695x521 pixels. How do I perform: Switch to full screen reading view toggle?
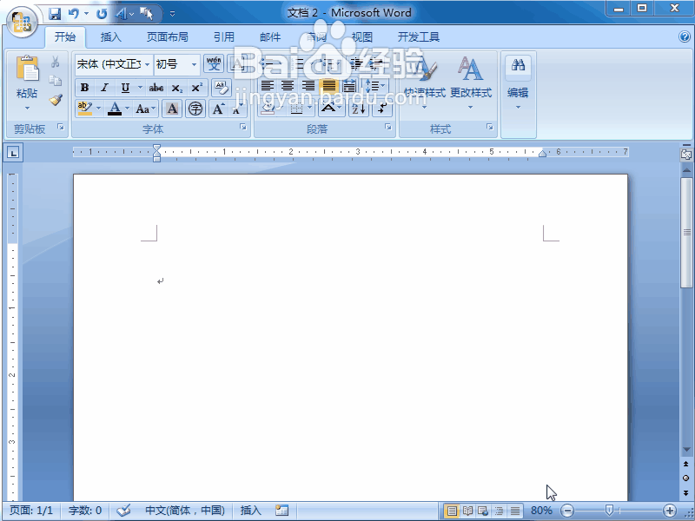click(467, 510)
